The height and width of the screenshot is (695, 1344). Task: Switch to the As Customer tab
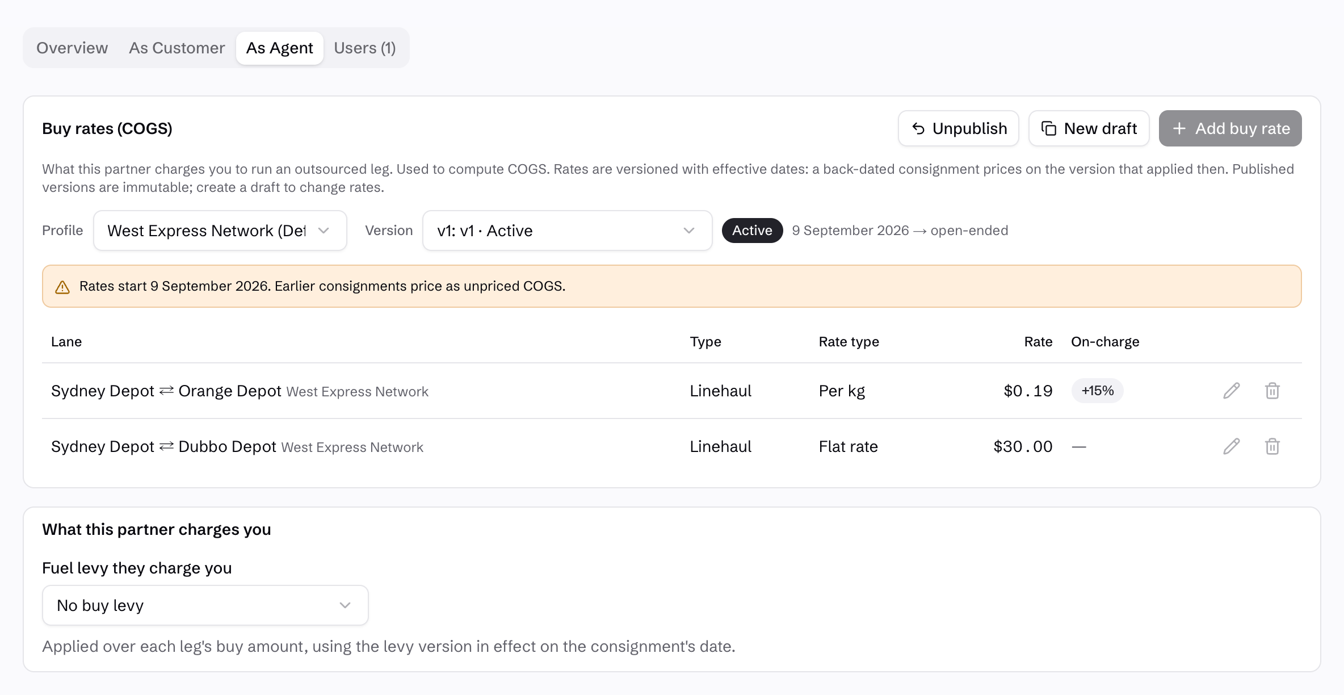click(x=177, y=48)
